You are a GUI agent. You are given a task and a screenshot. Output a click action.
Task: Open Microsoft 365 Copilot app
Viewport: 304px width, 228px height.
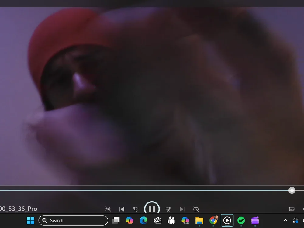click(185, 220)
